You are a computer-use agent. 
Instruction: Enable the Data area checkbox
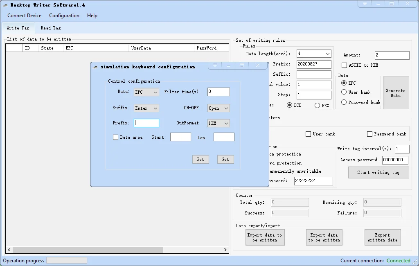(x=115, y=138)
